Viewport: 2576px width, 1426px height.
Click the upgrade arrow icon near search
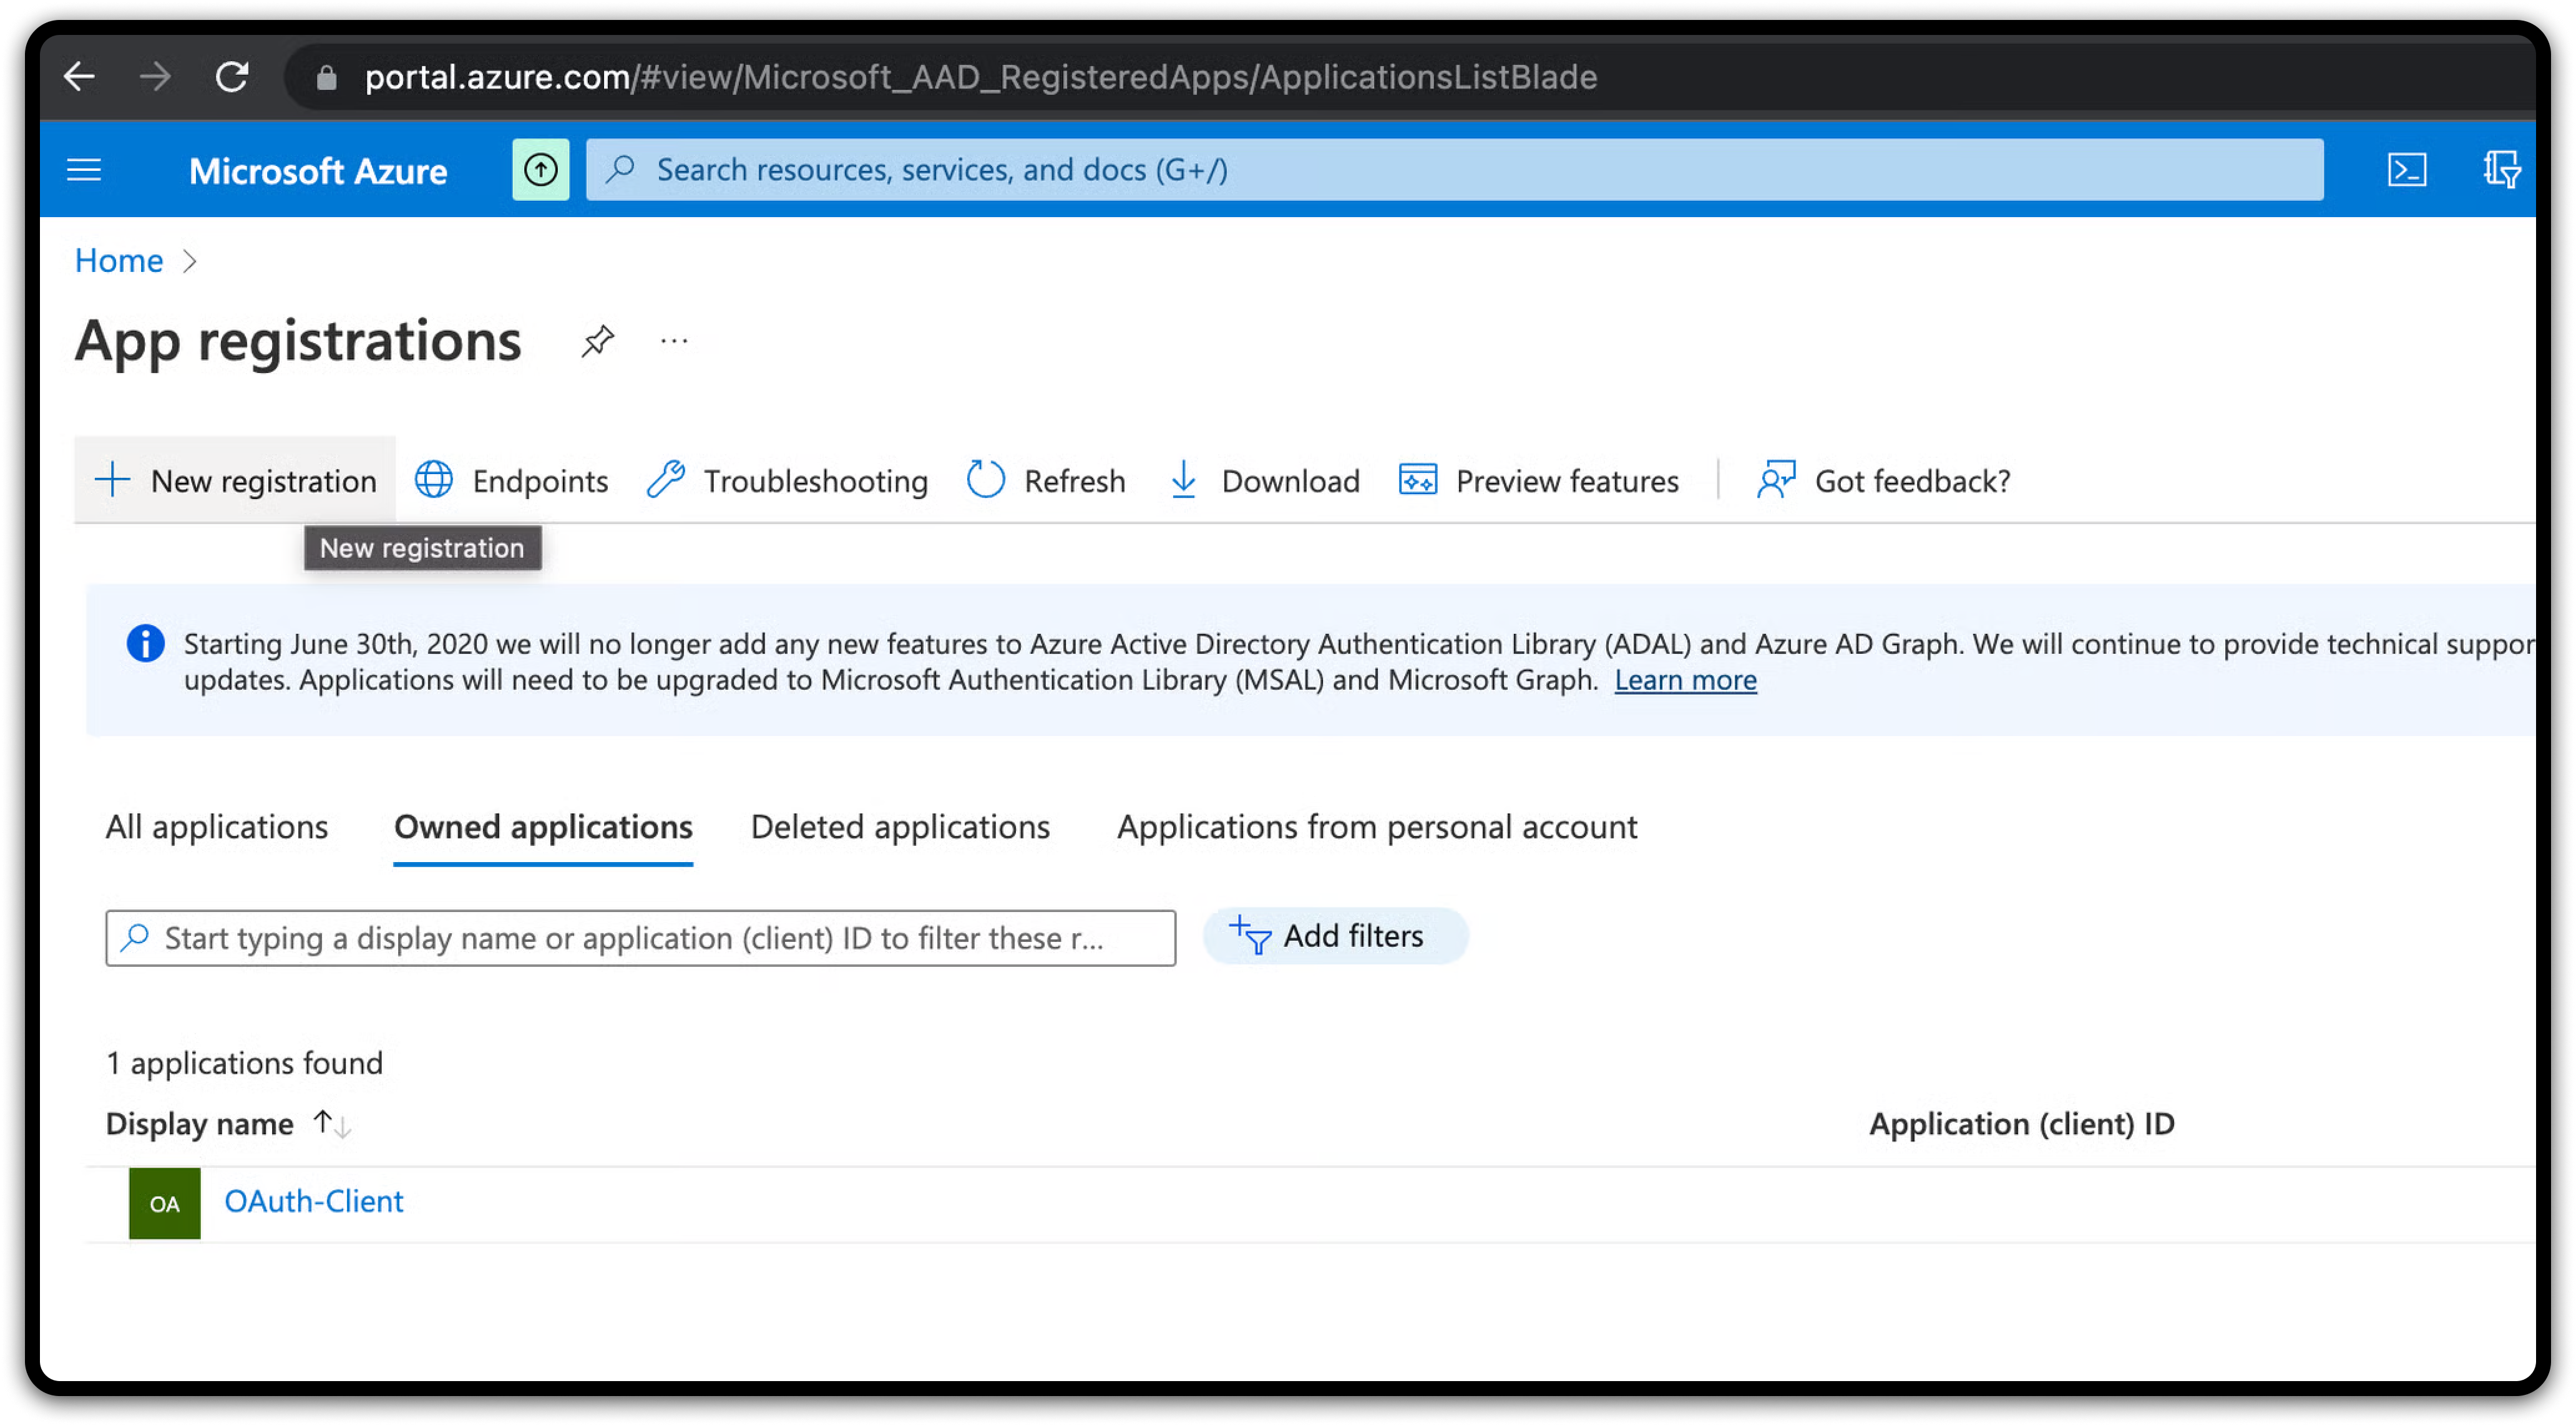[x=540, y=170]
